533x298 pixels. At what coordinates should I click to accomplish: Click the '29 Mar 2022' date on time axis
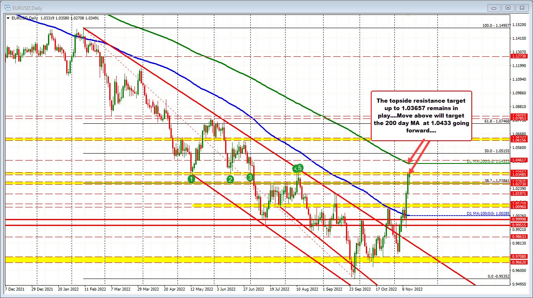click(x=147, y=289)
